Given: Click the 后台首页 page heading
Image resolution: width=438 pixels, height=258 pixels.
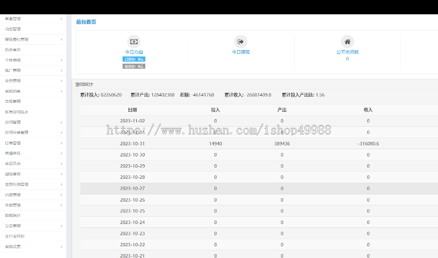Looking at the screenshot, I should click(x=86, y=22).
